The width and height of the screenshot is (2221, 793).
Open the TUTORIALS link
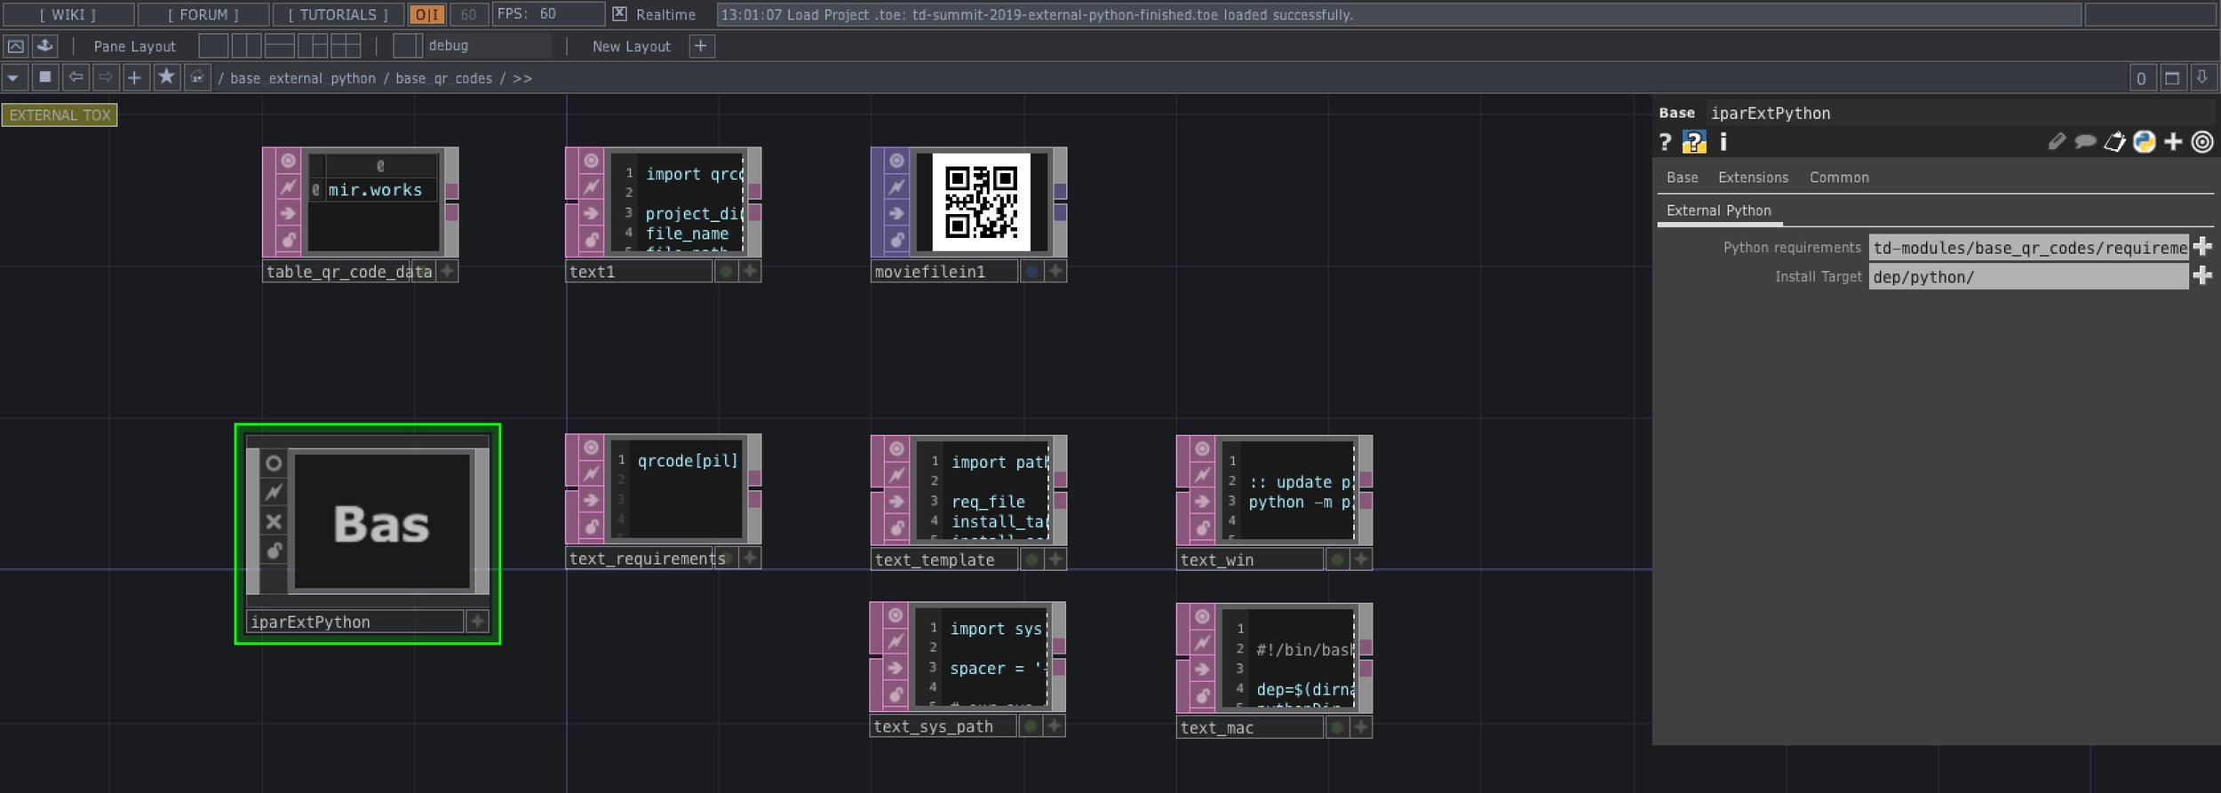tap(338, 14)
